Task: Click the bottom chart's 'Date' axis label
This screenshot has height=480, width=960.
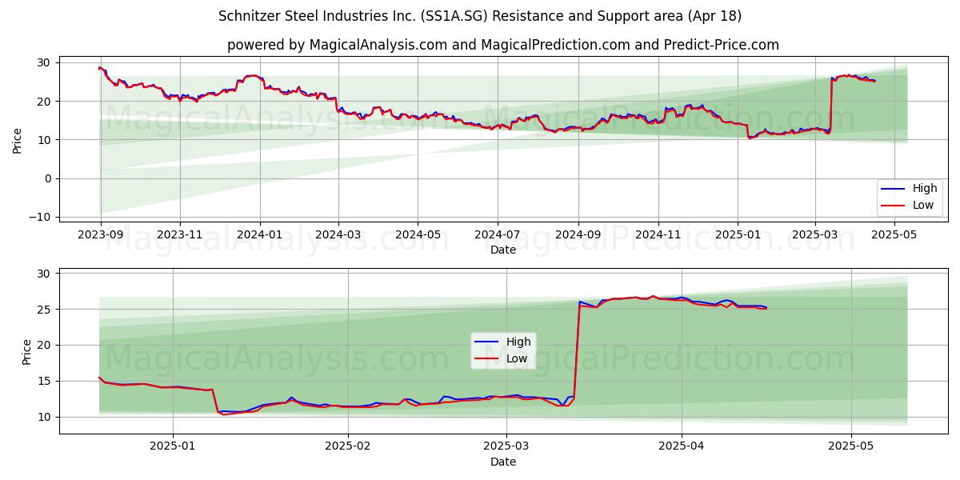Action: point(503,462)
